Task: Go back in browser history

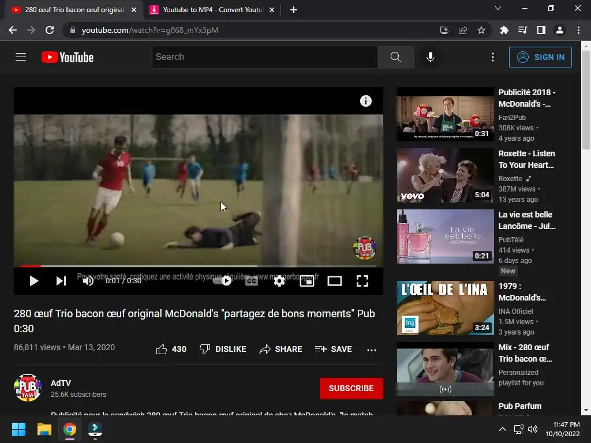Action: 13,30
